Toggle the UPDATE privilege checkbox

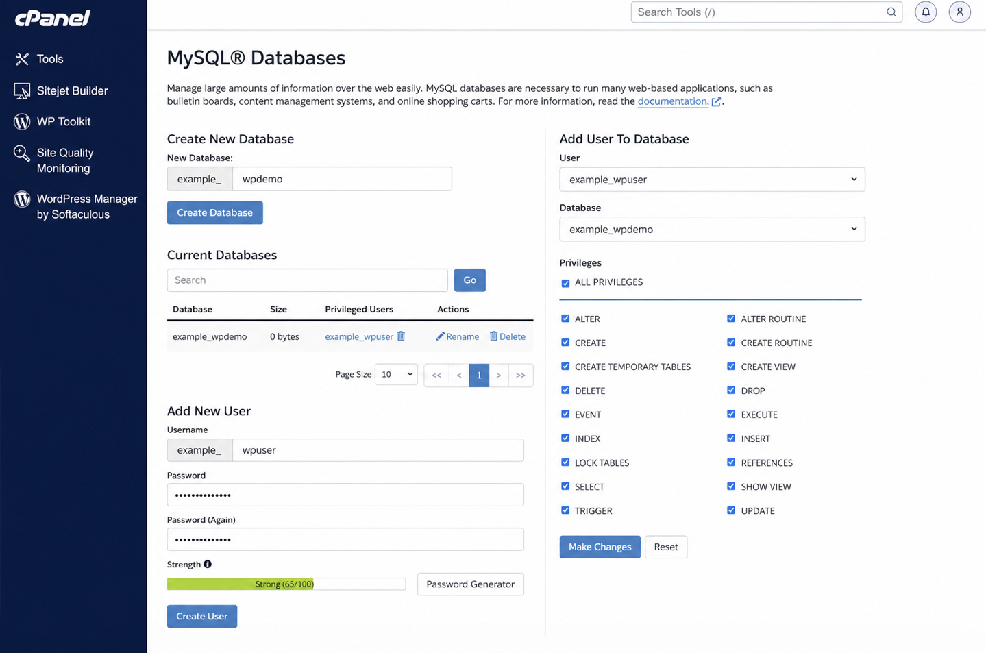point(731,510)
